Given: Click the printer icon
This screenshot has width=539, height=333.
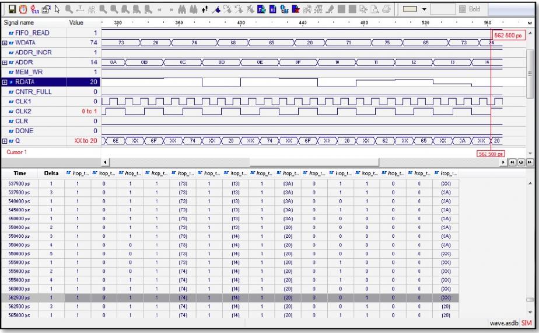Looking at the screenshot, I should tap(386, 9).
